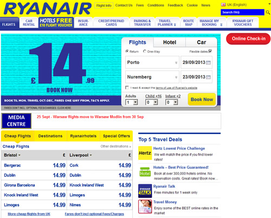
Task: Open the Adults count dropdown
Action: 132,102
